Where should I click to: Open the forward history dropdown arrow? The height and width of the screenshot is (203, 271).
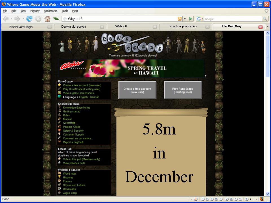click(x=23, y=19)
